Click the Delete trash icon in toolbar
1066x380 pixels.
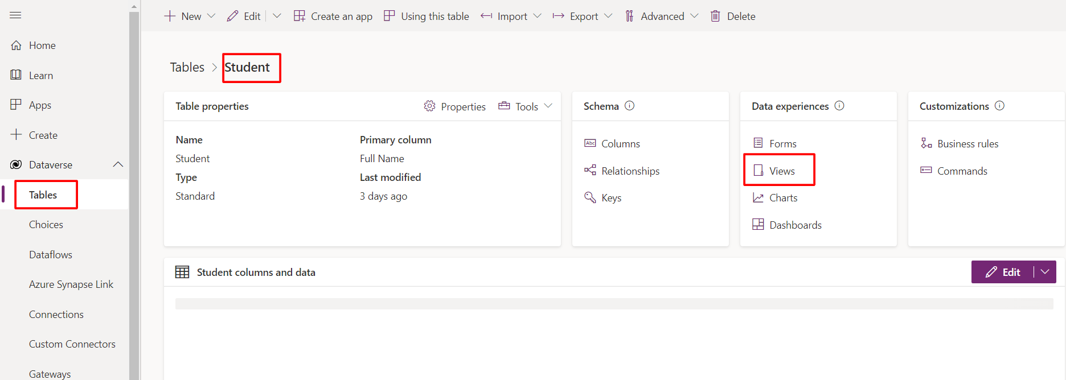point(715,16)
